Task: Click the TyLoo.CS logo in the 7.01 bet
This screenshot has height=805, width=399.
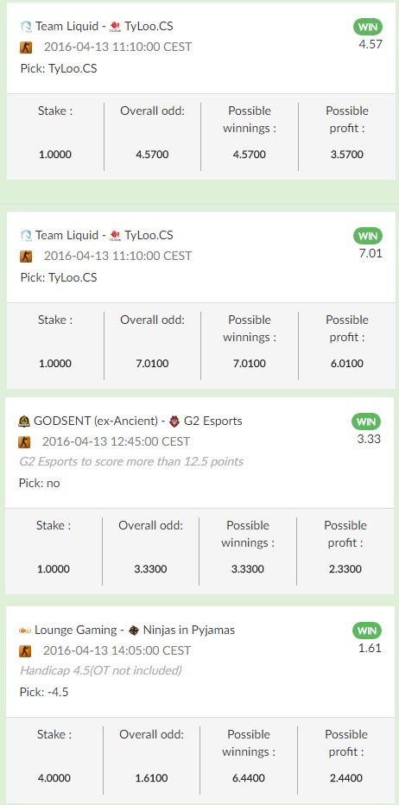Action: coord(115,236)
